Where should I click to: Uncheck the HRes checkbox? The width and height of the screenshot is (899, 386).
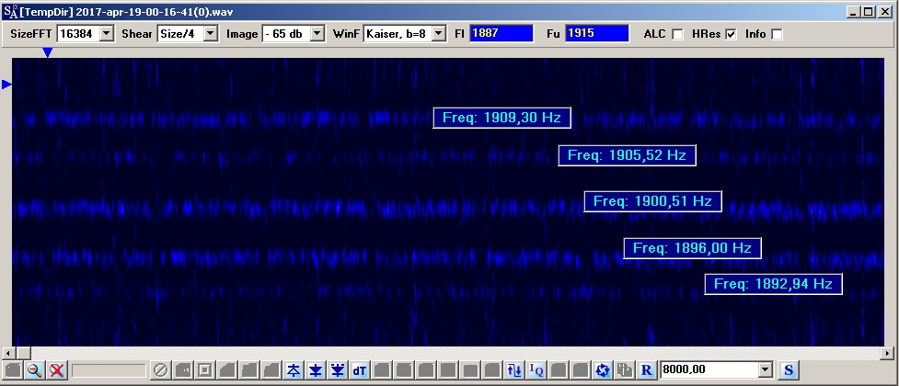coord(731,34)
